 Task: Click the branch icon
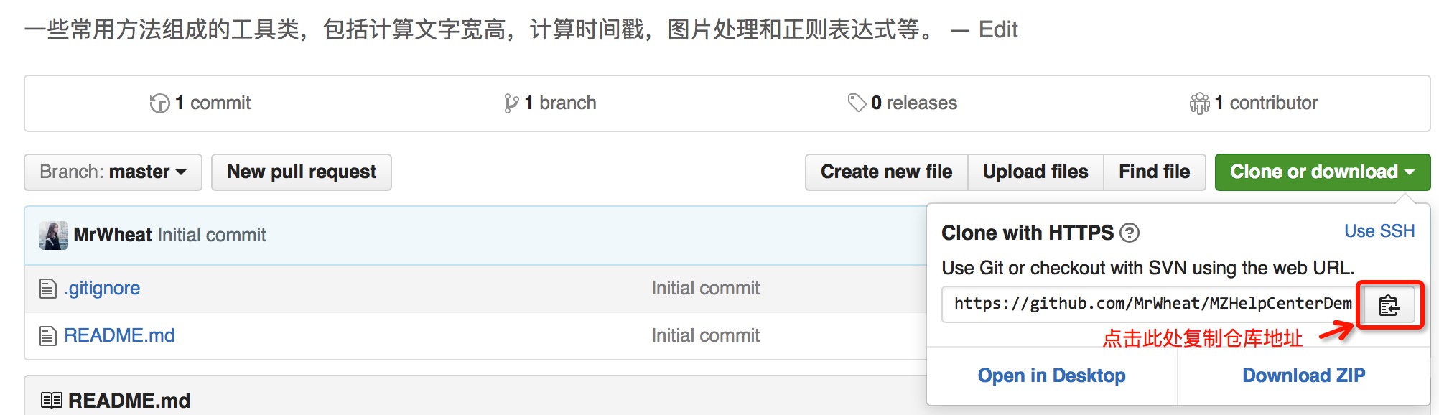pyautogui.click(x=511, y=103)
